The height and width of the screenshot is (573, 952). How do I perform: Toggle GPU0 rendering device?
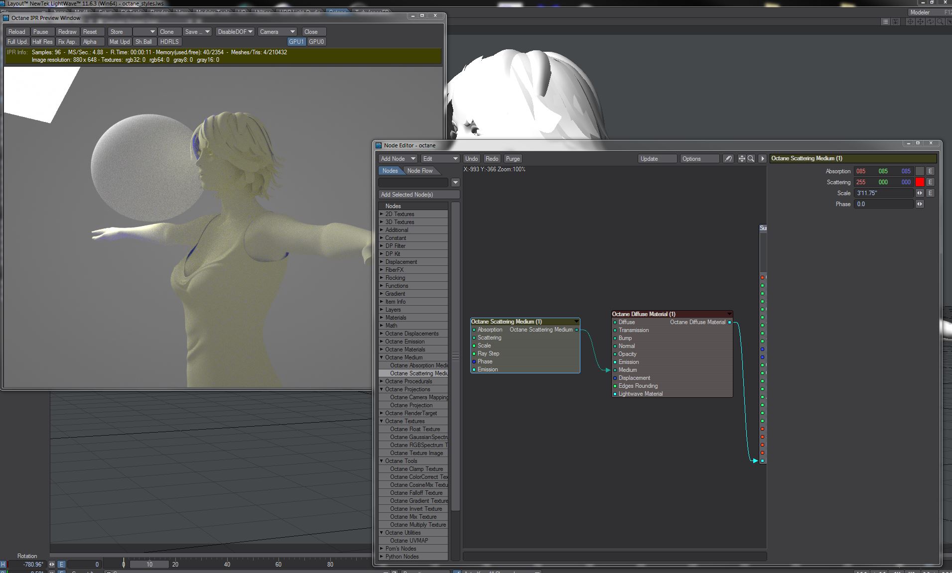316,42
